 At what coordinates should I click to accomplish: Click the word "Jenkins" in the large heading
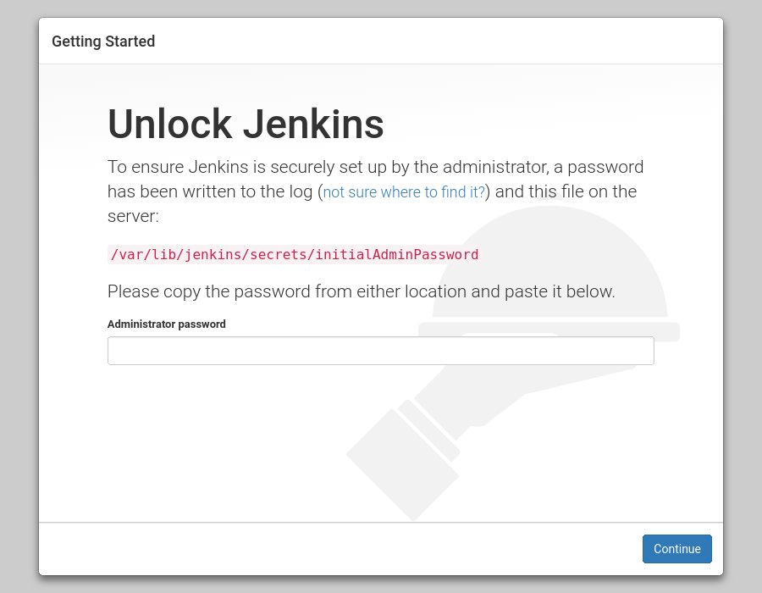(313, 125)
